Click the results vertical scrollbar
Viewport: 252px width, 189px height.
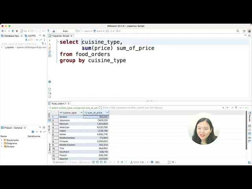point(246,130)
